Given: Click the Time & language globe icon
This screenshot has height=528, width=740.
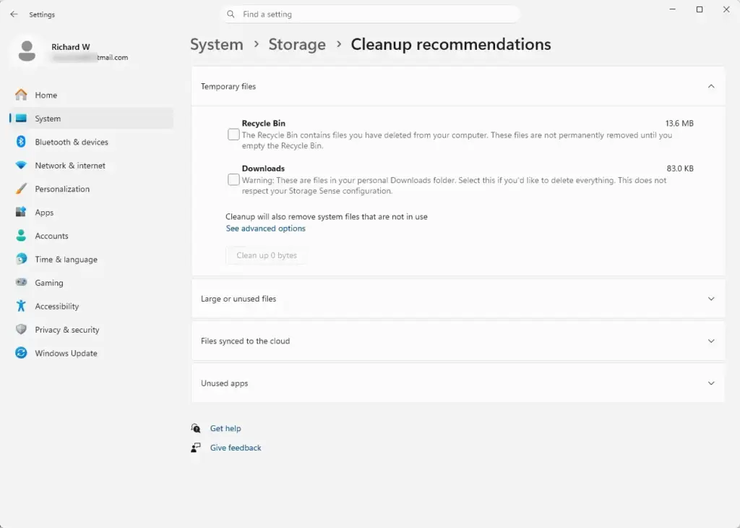Looking at the screenshot, I should (x=21, y=259).
